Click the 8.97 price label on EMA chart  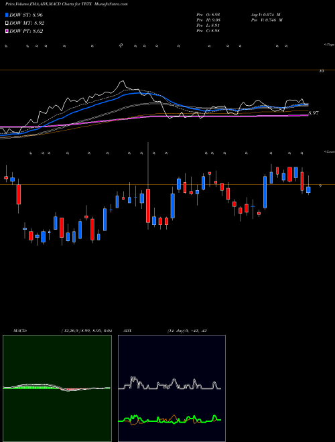coord(314,113)
